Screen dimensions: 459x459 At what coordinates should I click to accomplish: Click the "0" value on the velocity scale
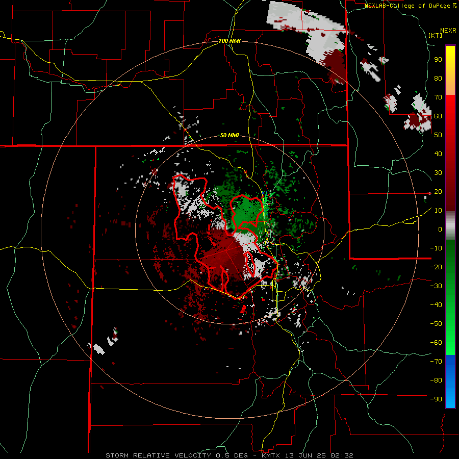point(440,229)
